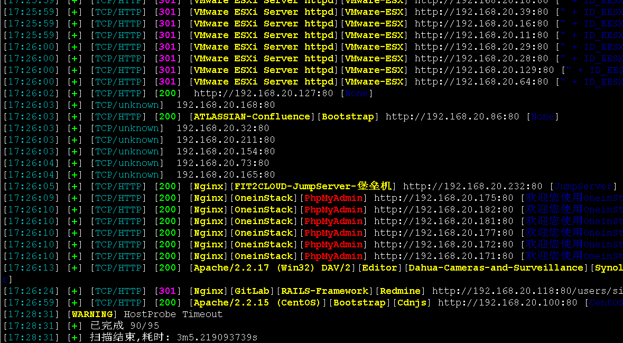
Task: Click the URL http://192.168.20.28:80
Action: point(481,59)
